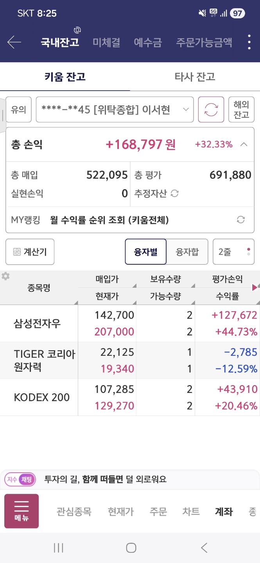The height and width of the screenshot is (563, 260).
Task: Open table settings gear icon
Action: pyautogui.click(x=5, y=276)
